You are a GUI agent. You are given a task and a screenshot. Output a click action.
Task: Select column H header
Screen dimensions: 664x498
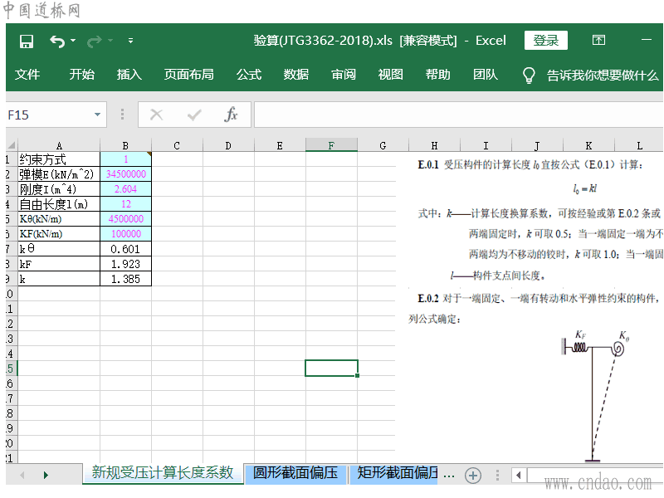click(434, 145)
